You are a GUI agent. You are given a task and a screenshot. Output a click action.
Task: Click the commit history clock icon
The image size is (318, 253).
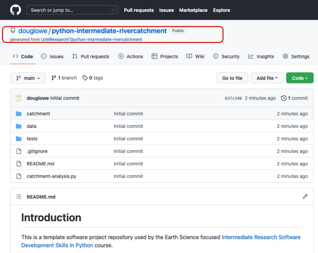coord(283,98)
